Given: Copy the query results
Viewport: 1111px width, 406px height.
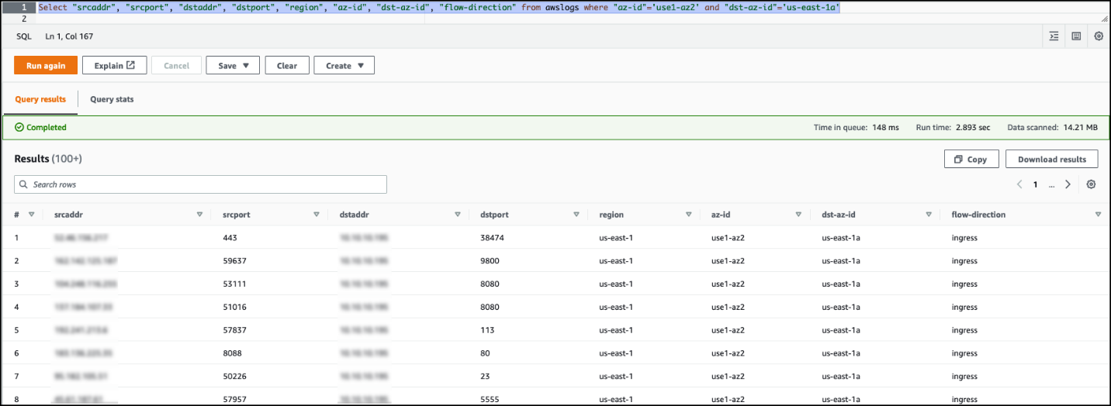Looking at the screenshot, I should (x=971, y=159).
